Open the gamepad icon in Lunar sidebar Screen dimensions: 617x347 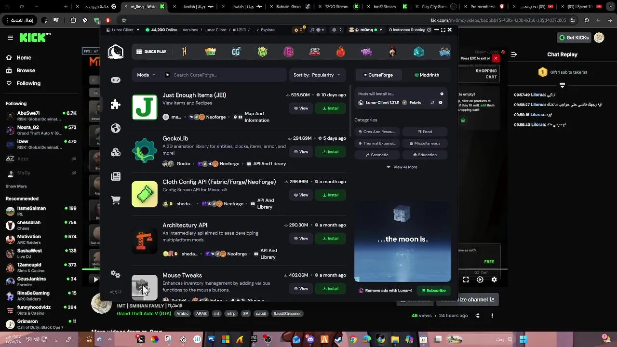coord(116,80)
